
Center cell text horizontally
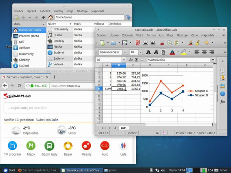tap(204, 52)
